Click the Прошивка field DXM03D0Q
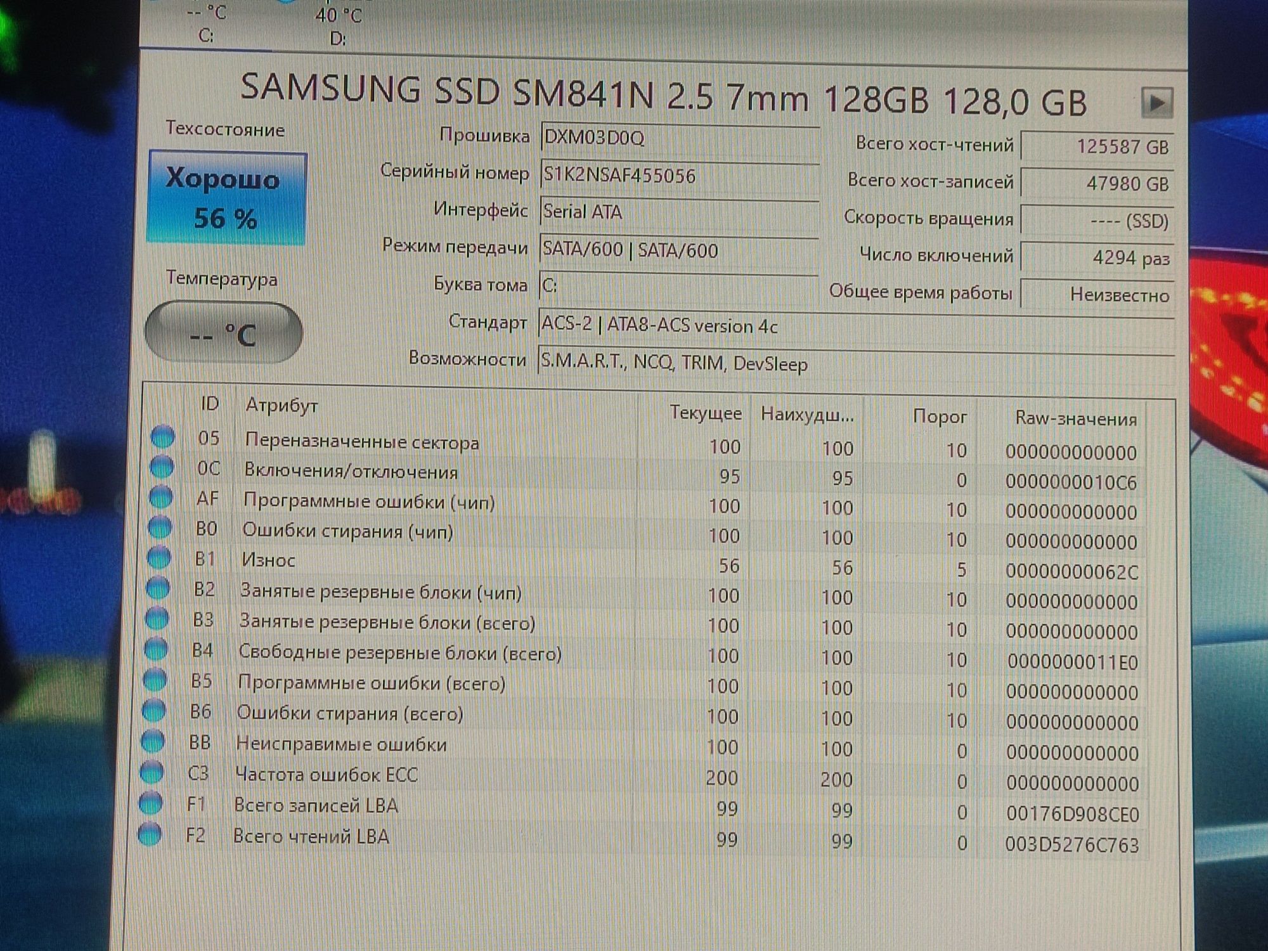 (680, 138)
